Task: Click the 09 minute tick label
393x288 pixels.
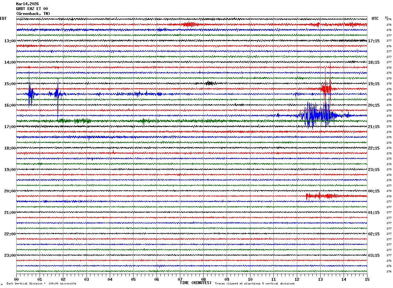Action: coord(227,279)
